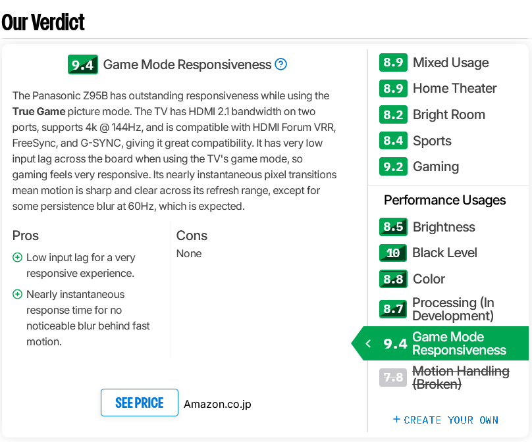This screenshot has width=532, height=442.
Task: Click the left chevron on selected usage
Action: coord(368,343)
